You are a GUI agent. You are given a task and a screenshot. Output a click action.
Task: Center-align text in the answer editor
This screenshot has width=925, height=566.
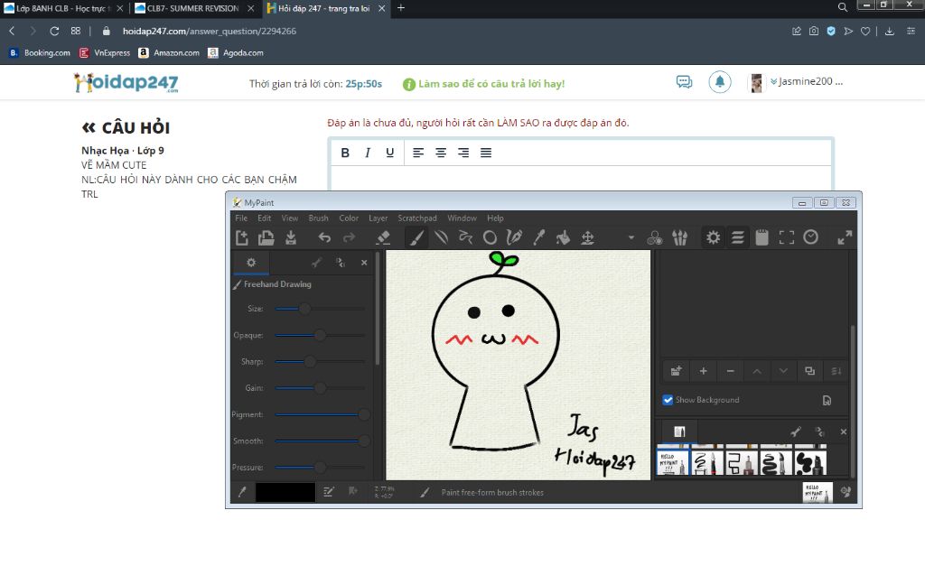[x=441, y=153]
